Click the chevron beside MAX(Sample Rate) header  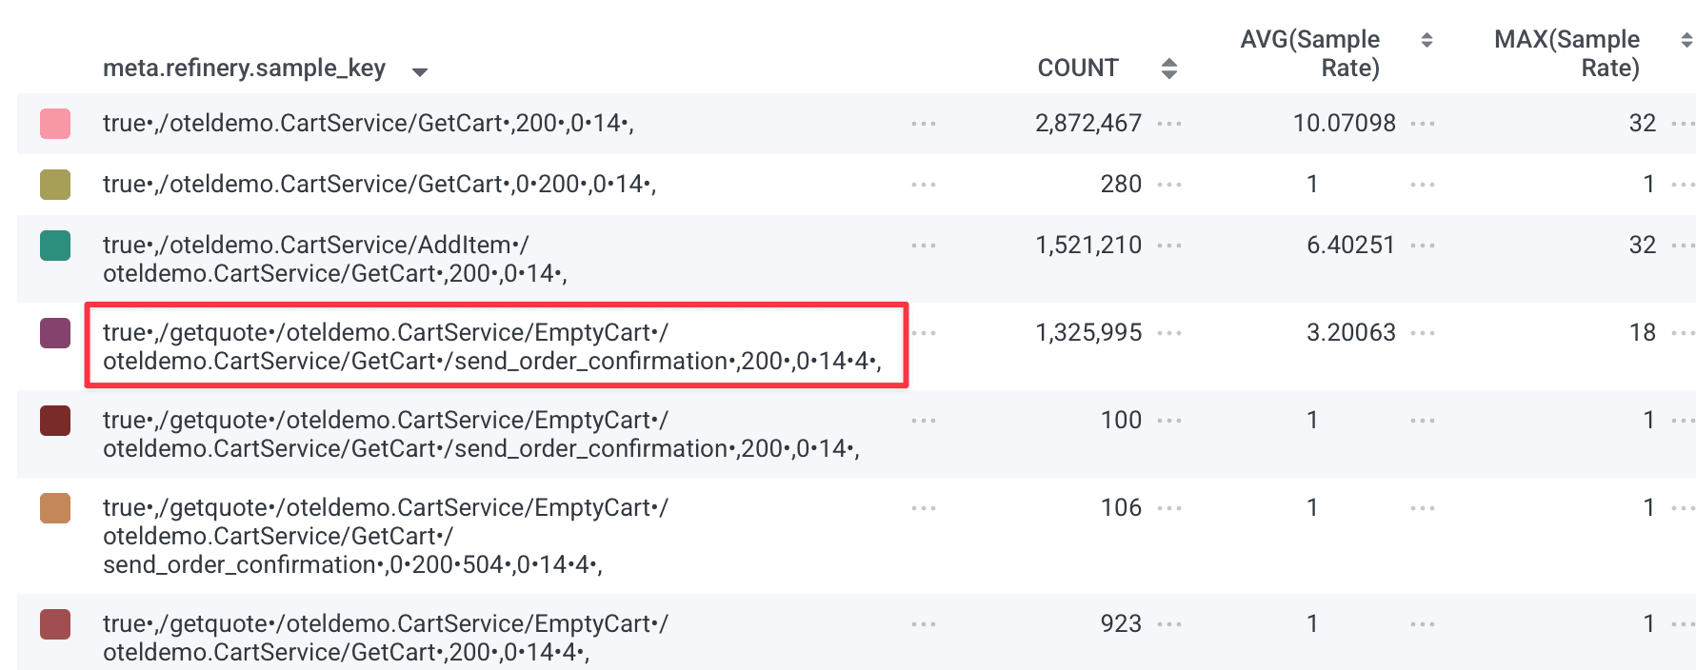coord(1682,39)
